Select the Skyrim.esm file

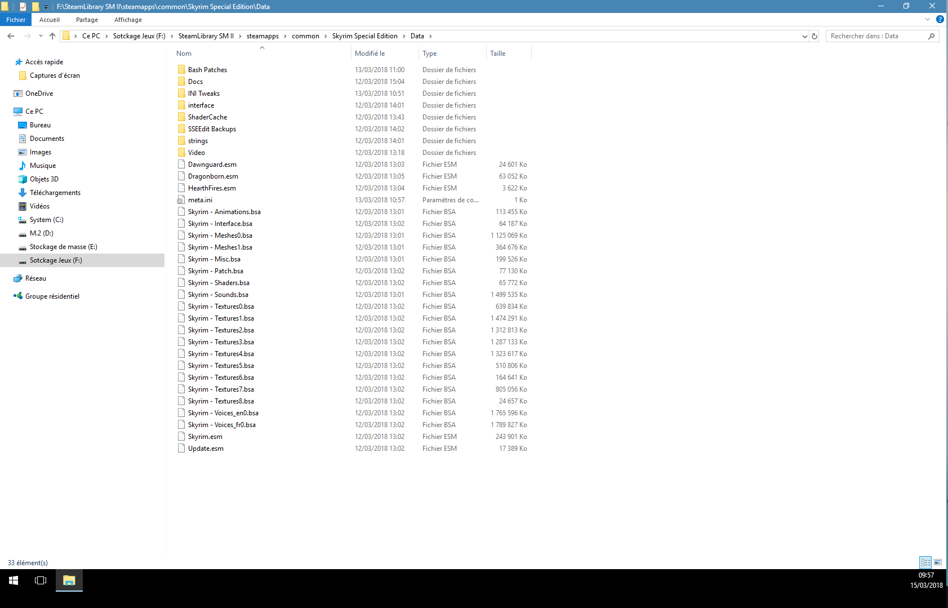(x=205, y=437)
